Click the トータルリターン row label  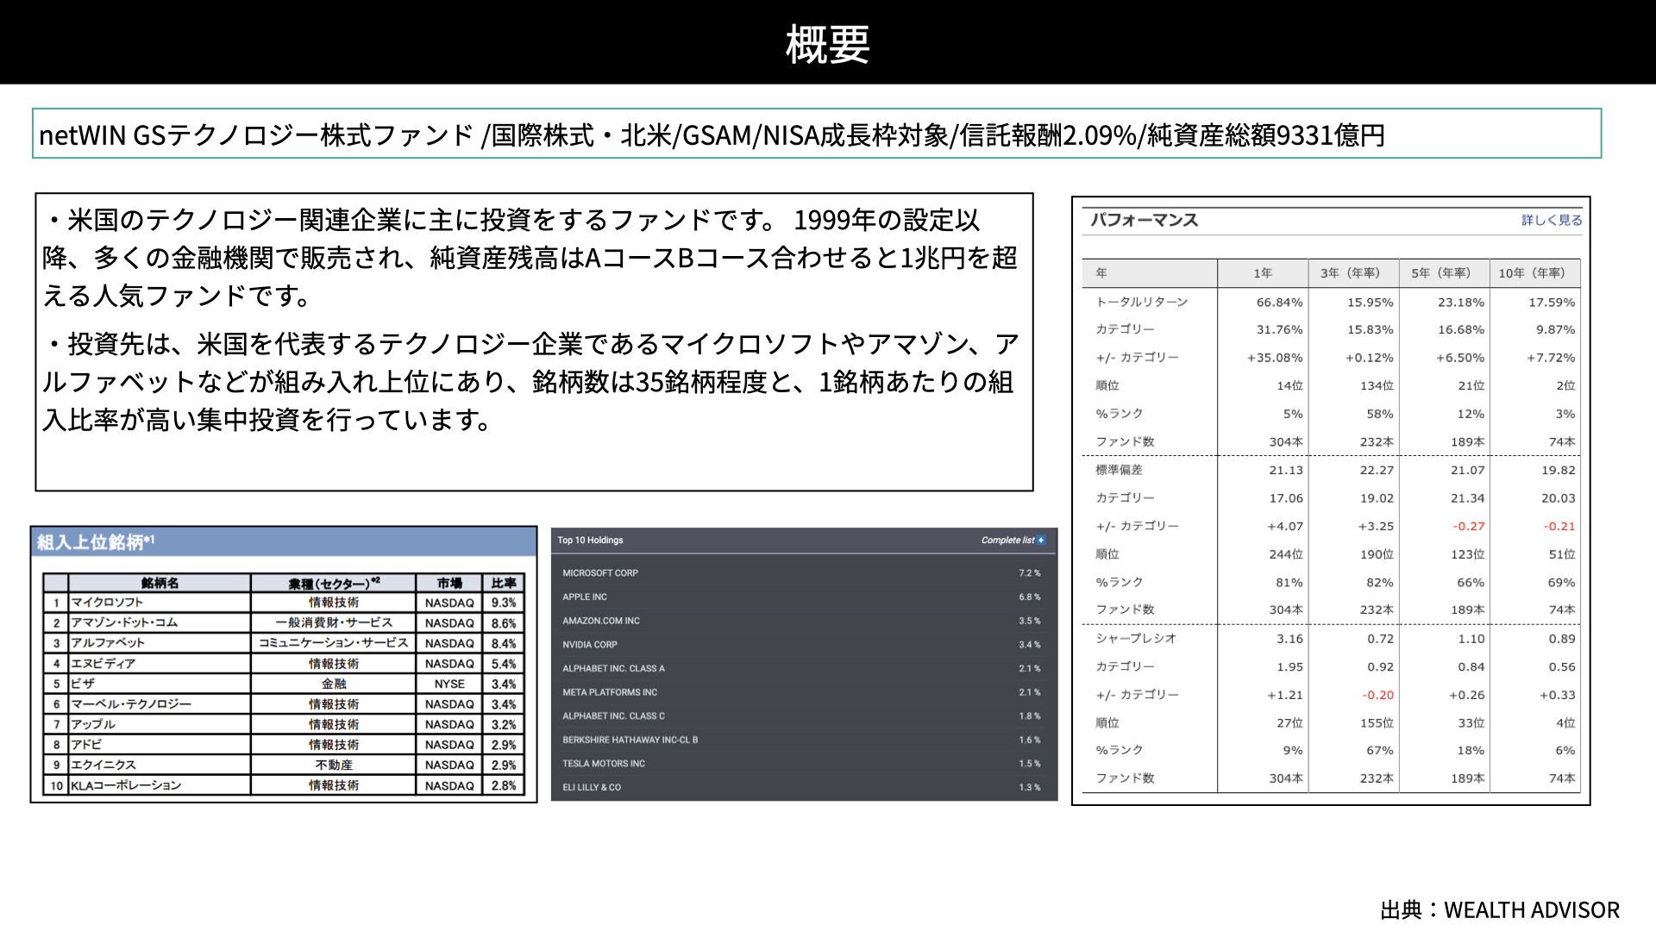pyautogui.click(x=1142, y=302)
